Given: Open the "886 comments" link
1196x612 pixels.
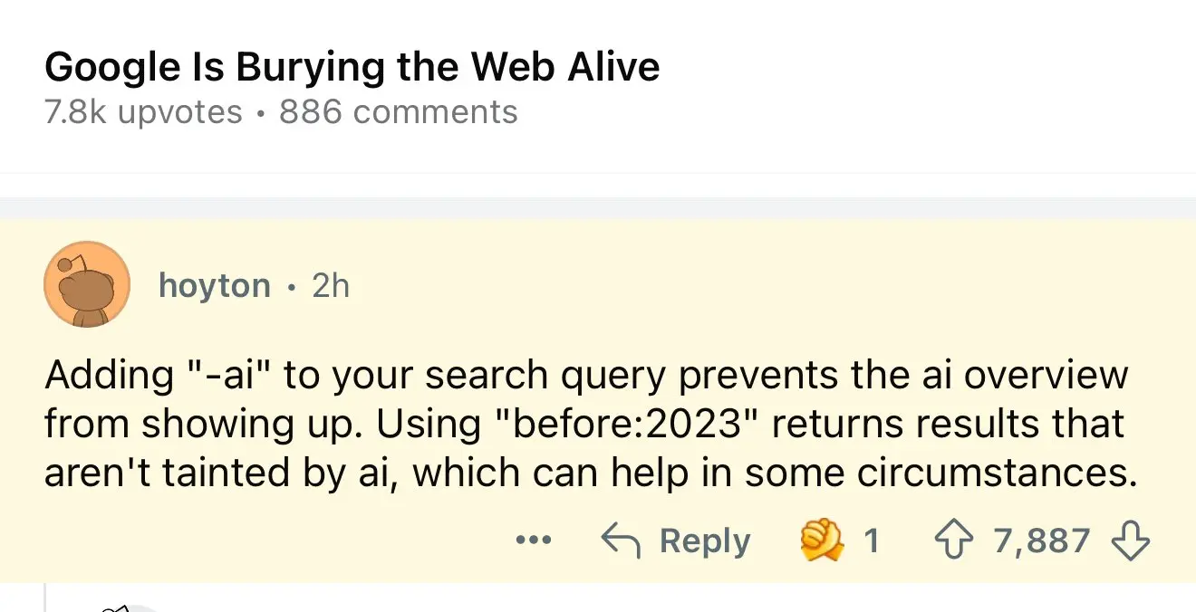Looking at the screenshot, I should [399, 112].
